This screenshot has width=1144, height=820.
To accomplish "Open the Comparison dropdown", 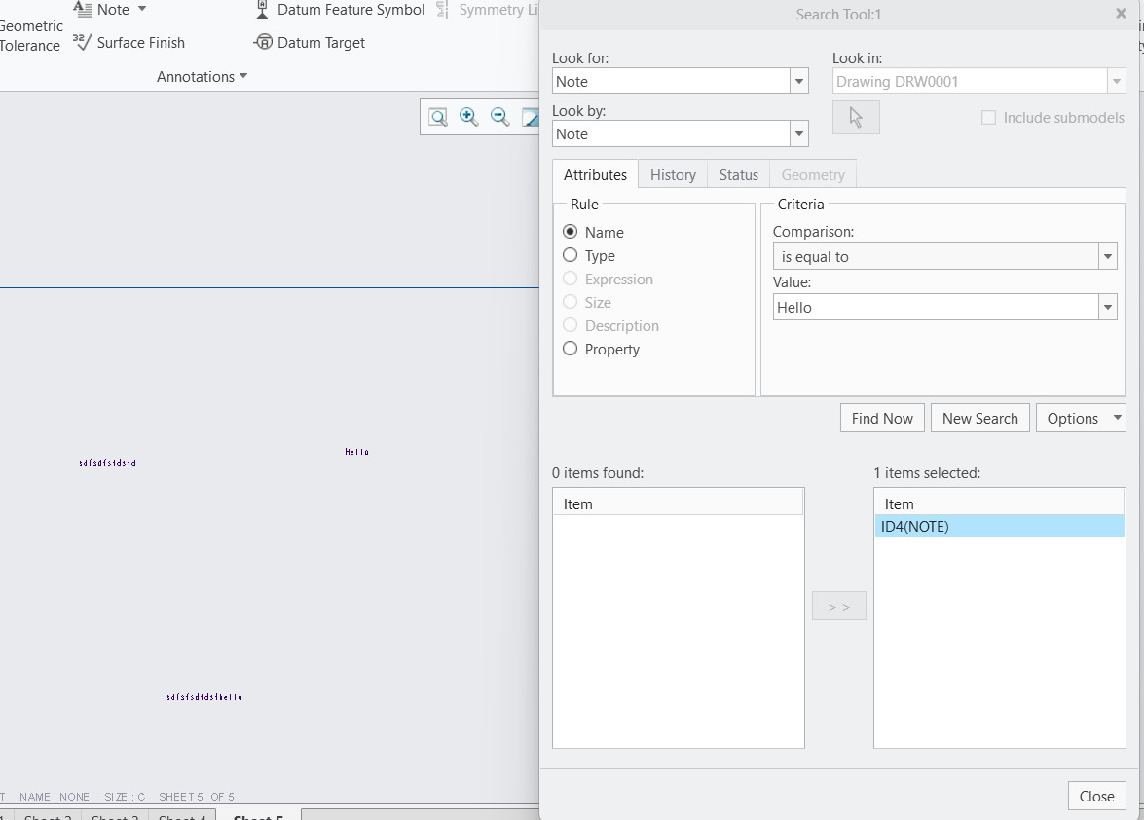I will tap(1107, 256).
